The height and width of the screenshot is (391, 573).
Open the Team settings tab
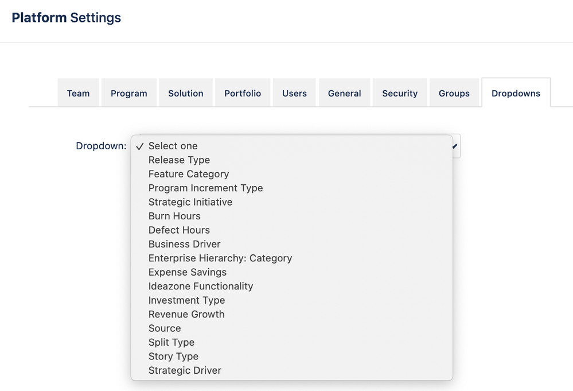tap(78, 93)
